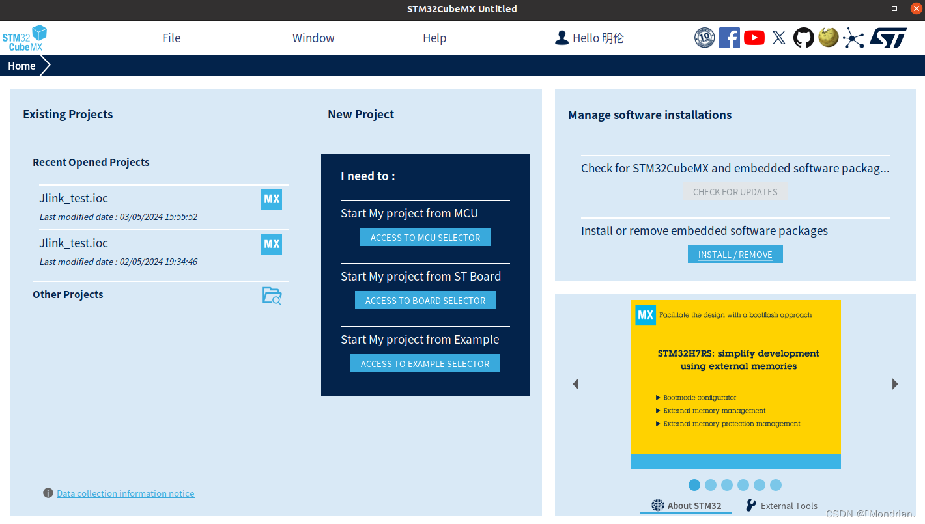Open the Data collection information notice link
The image size is (925, 524).
(126, 493)
